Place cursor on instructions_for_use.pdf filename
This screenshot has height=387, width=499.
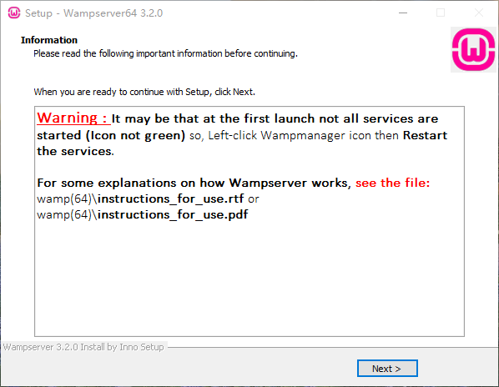tap(173, 215)
